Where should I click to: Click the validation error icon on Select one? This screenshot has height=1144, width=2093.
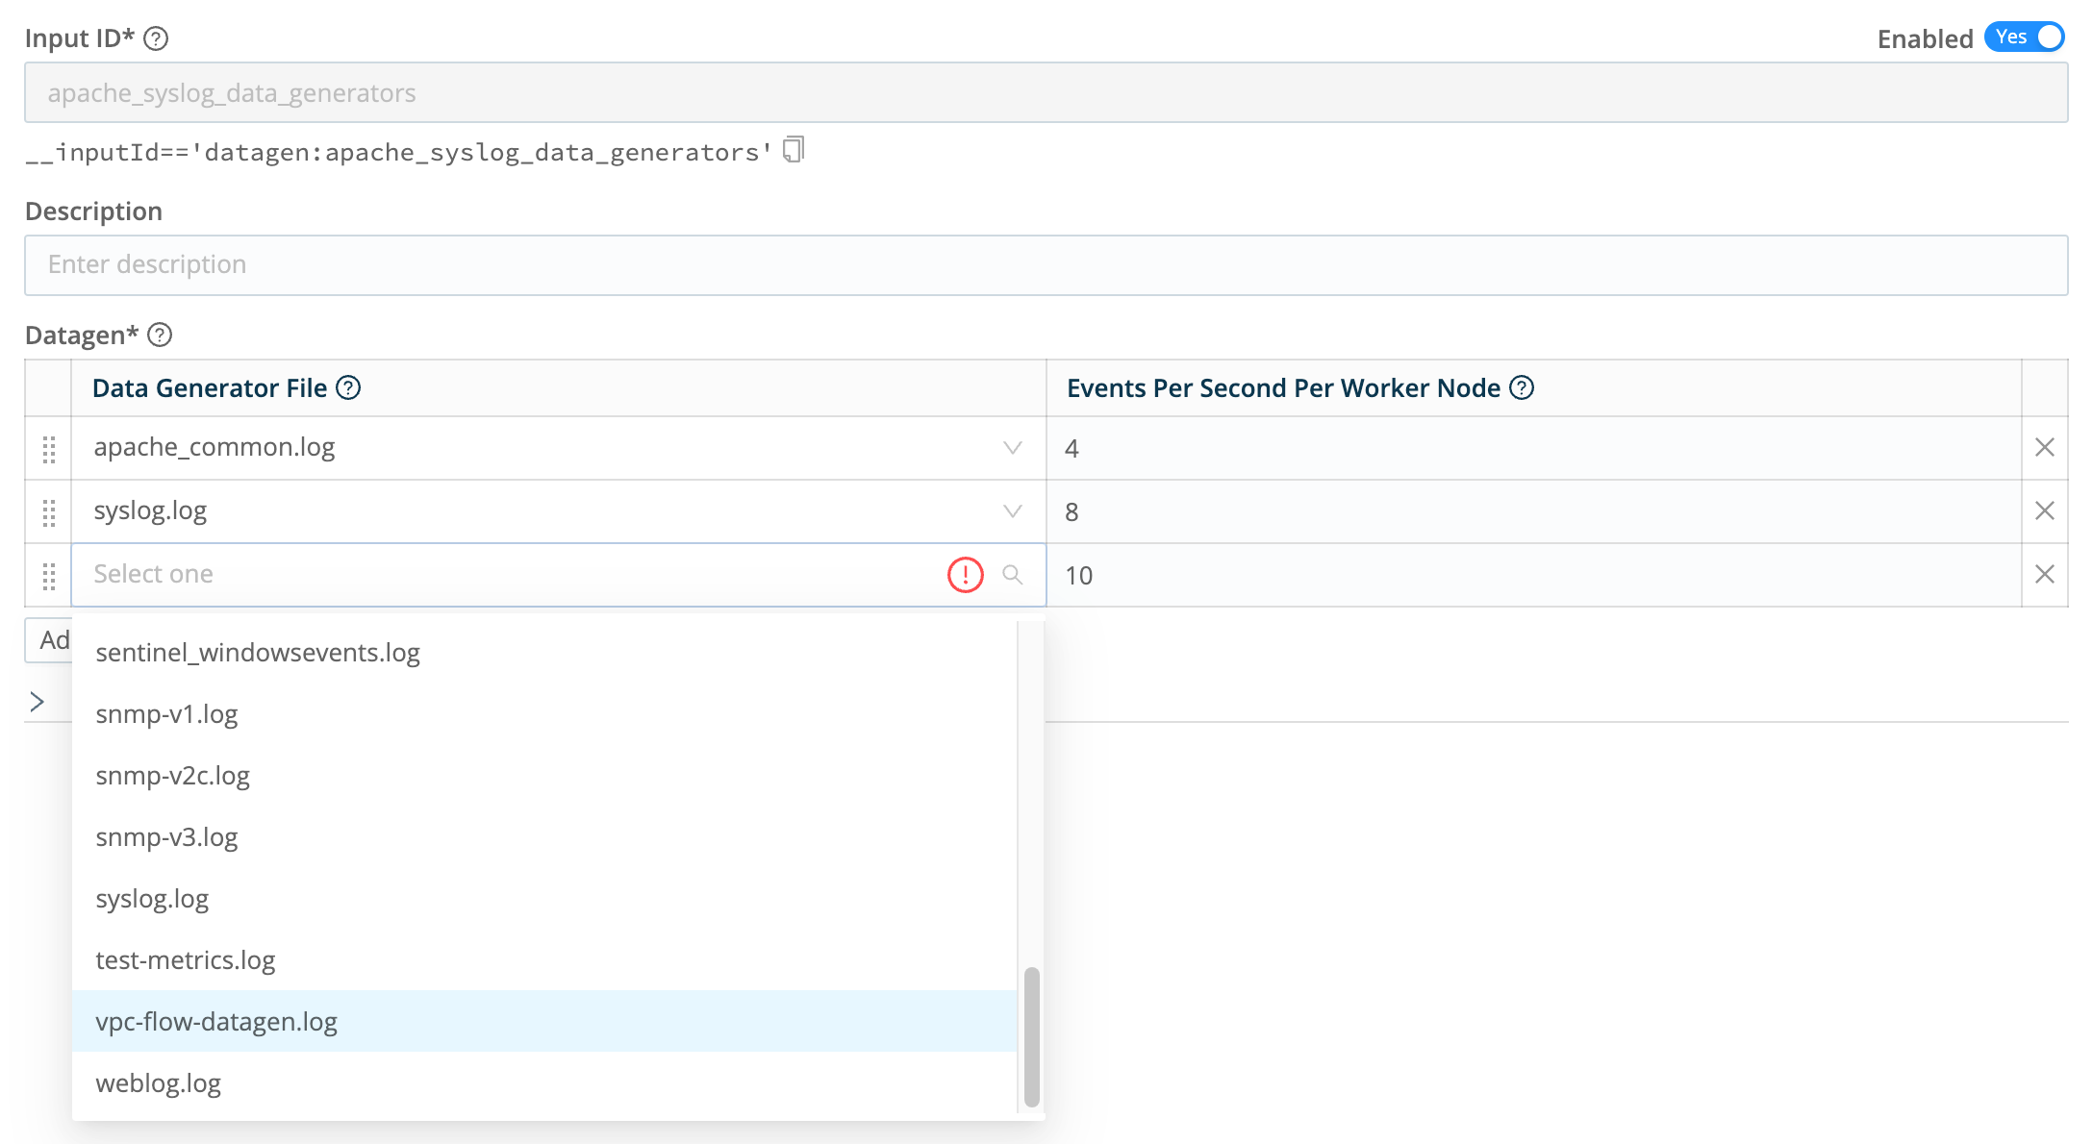point(965,575)
